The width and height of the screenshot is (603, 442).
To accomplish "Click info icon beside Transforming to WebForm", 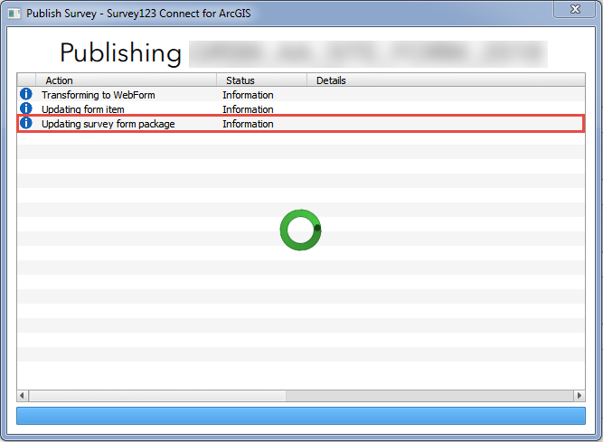I will click(26, 94).
